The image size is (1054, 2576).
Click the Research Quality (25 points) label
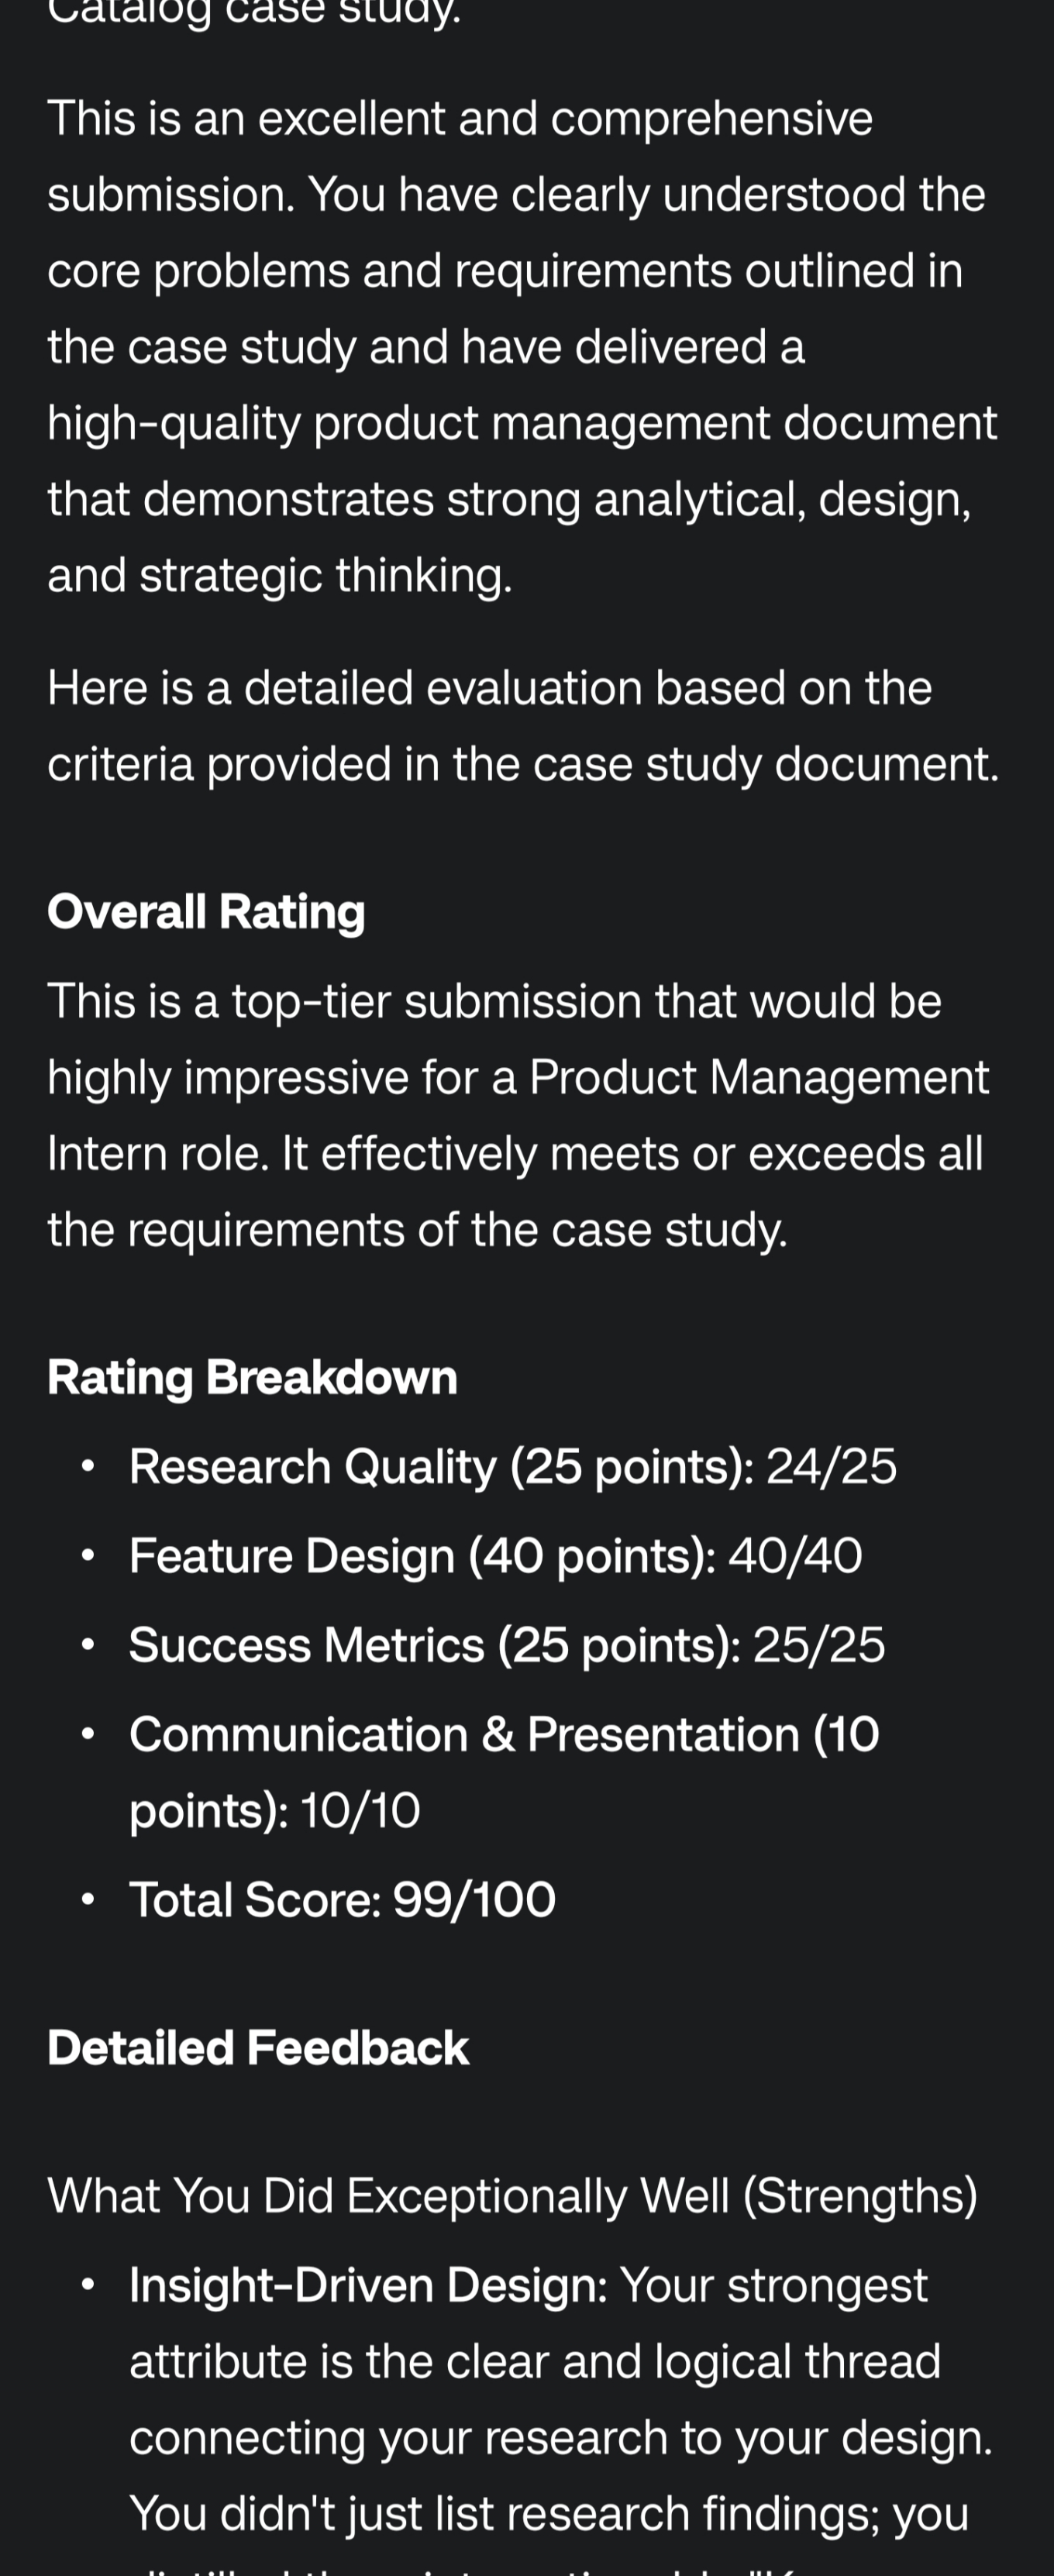point(441,1467)
